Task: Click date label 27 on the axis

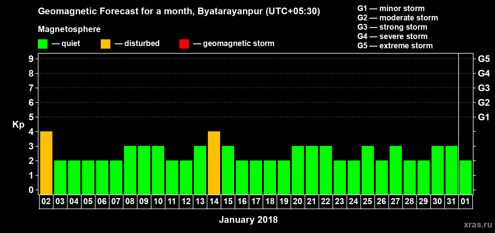Action: click(395, 201)
